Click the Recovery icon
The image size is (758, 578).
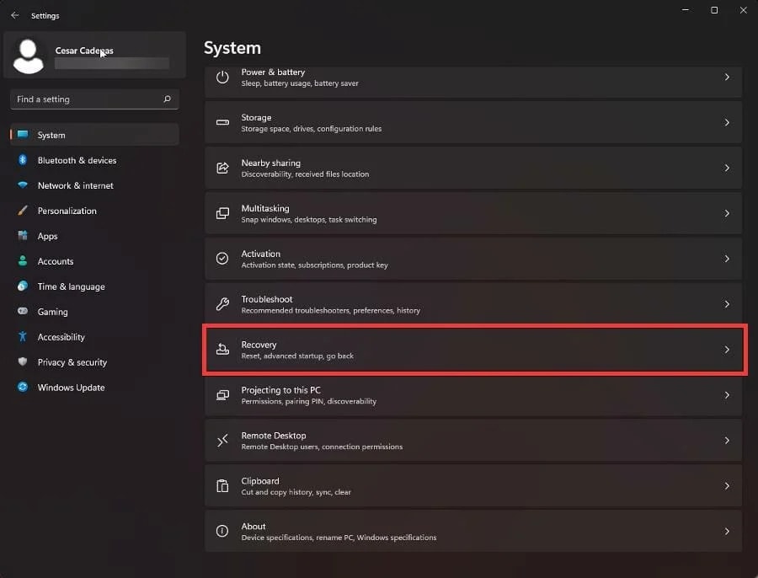222,349
